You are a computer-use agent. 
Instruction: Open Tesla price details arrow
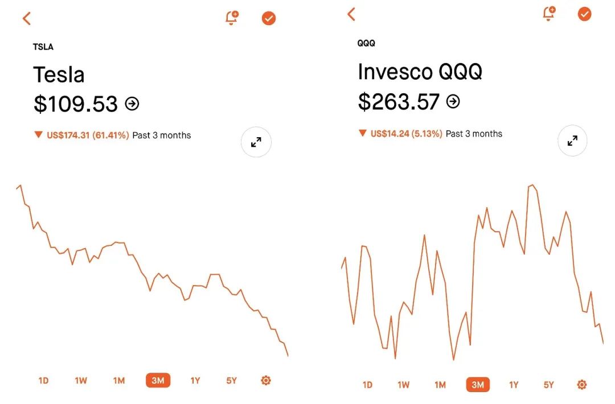(132, 104)
